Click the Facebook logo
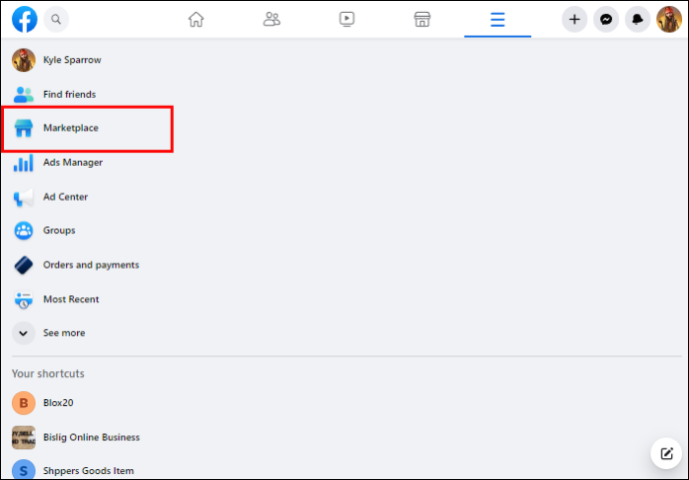 coord(25,19)
